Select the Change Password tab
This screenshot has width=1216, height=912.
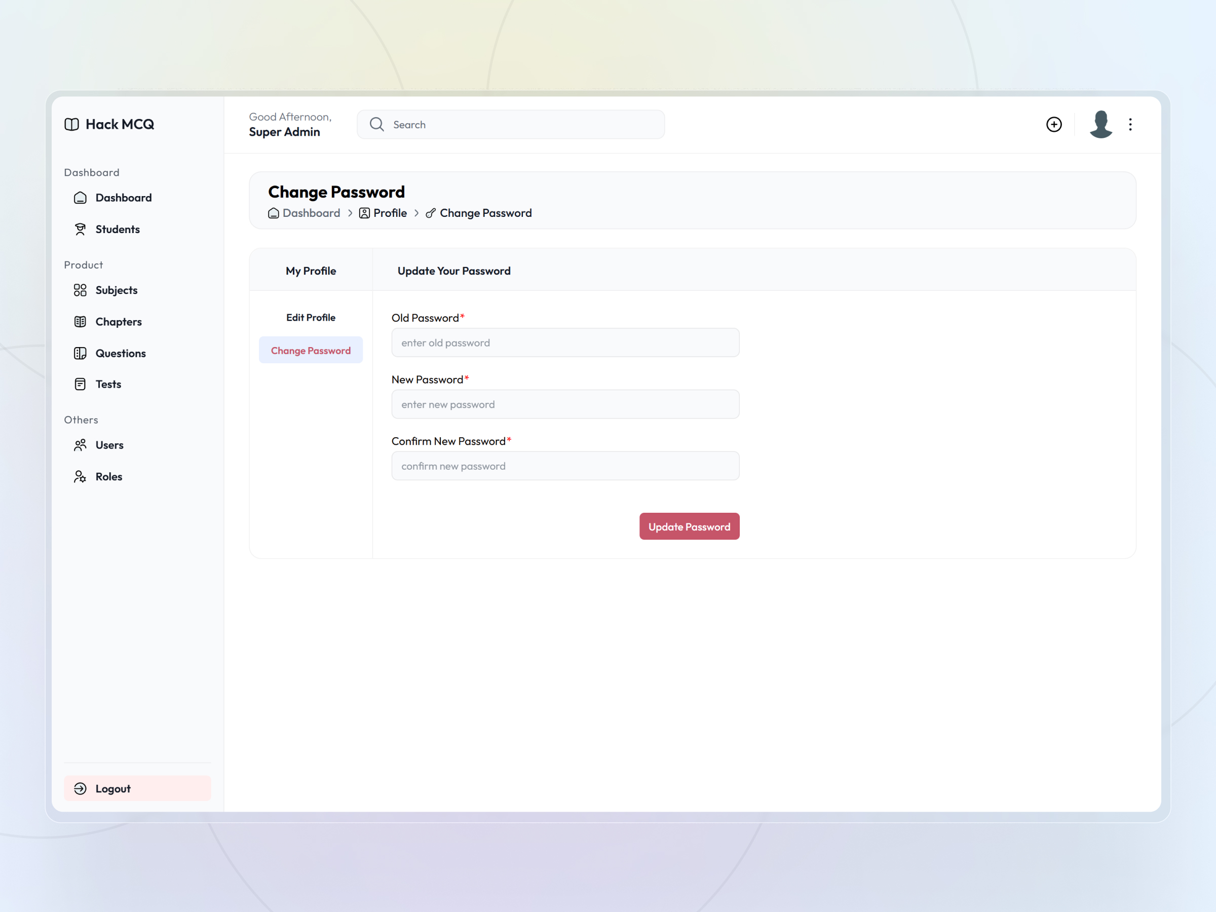(x=311, y=350)
